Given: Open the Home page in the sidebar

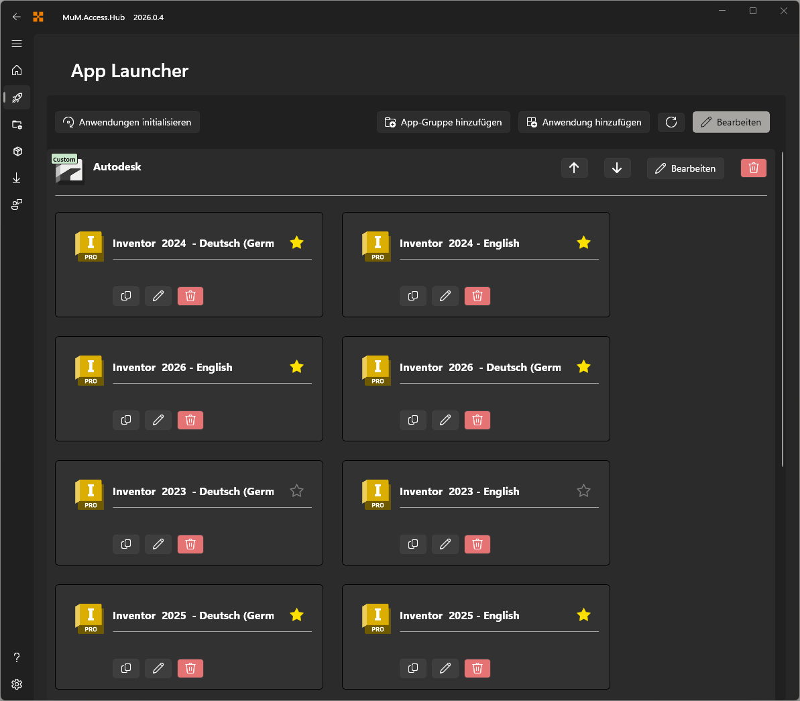Looking at the screenshot, I should 17,70.
